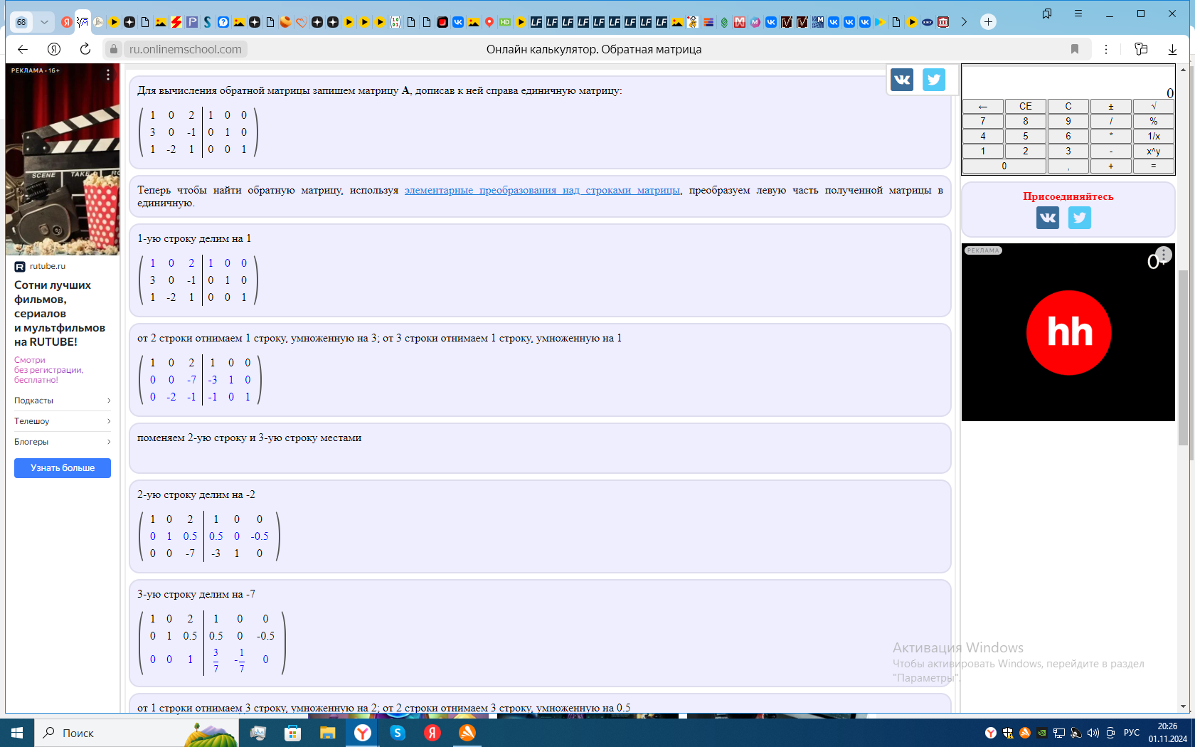The width and height of the screenshot is (1195, 747).
Task: Click the rutube.ru ad link
Action: pyautogui.click(x=48, y=266)
